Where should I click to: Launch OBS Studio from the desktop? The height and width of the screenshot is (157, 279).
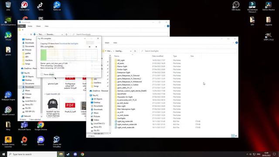click(236, 6)
